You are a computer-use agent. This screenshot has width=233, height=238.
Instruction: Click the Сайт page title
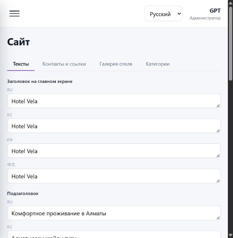pos(18,42)
